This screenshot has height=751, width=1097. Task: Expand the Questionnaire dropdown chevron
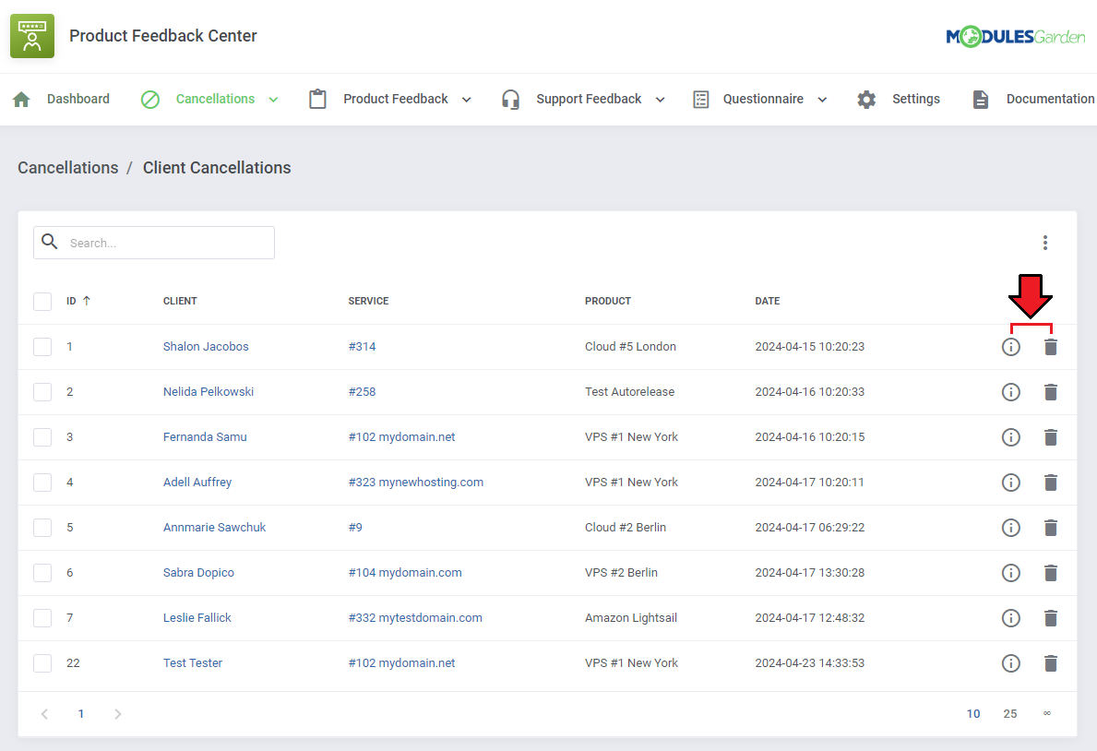(823, 100)
